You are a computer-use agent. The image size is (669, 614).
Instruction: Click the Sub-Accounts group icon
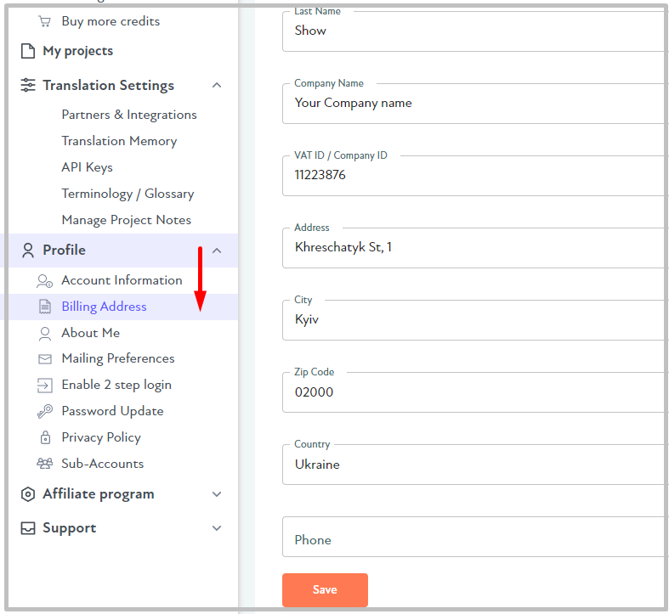tap(45, 464)
